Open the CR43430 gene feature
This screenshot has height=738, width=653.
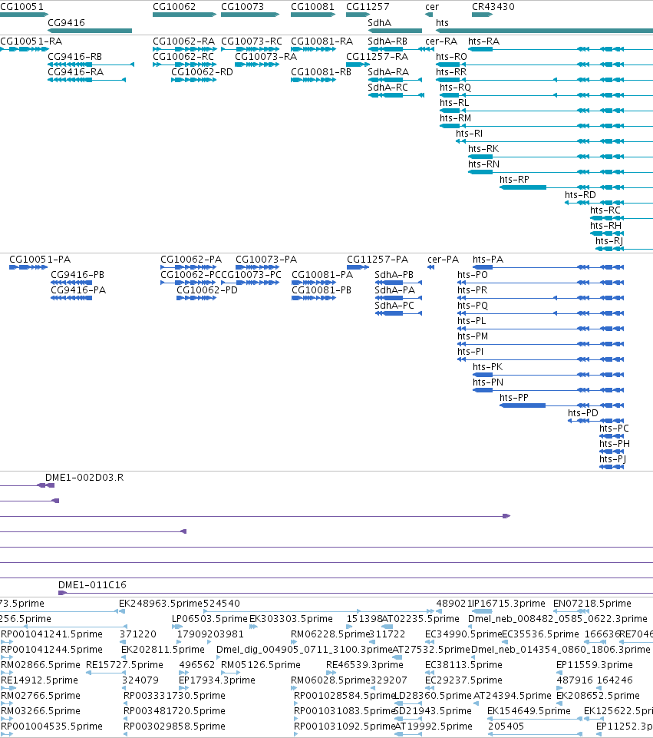(482, 15)
